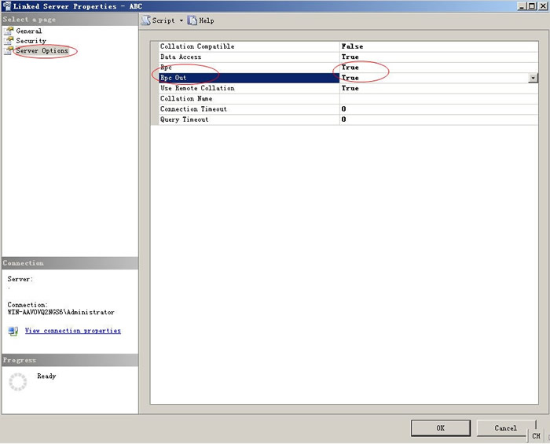Click the Script toolbar icon
The width and height of the screenshot is (550, 444).
pyautogui.click(x=146, y=20)
